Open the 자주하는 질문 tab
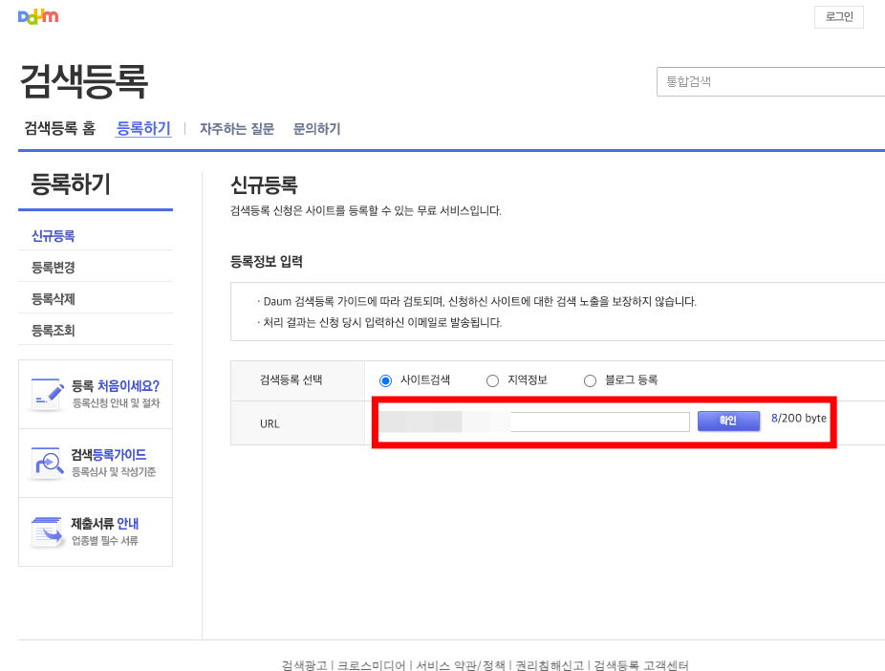This screenshot has width=885, height=671. [237, 129]
